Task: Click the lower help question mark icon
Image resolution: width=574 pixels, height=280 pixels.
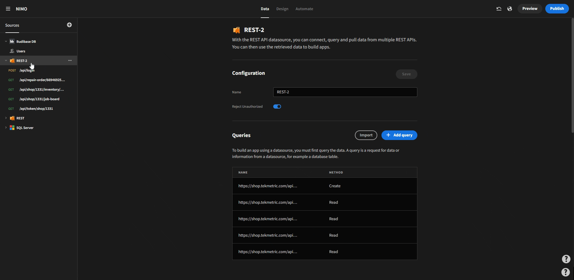Action: (565, 272)
